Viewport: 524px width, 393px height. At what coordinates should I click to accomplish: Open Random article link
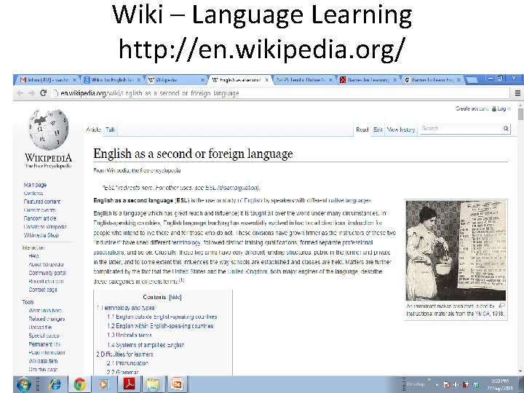pyautogui.click(x=40, y=218)
